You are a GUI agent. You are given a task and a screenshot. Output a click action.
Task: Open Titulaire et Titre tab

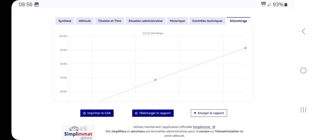110,21
